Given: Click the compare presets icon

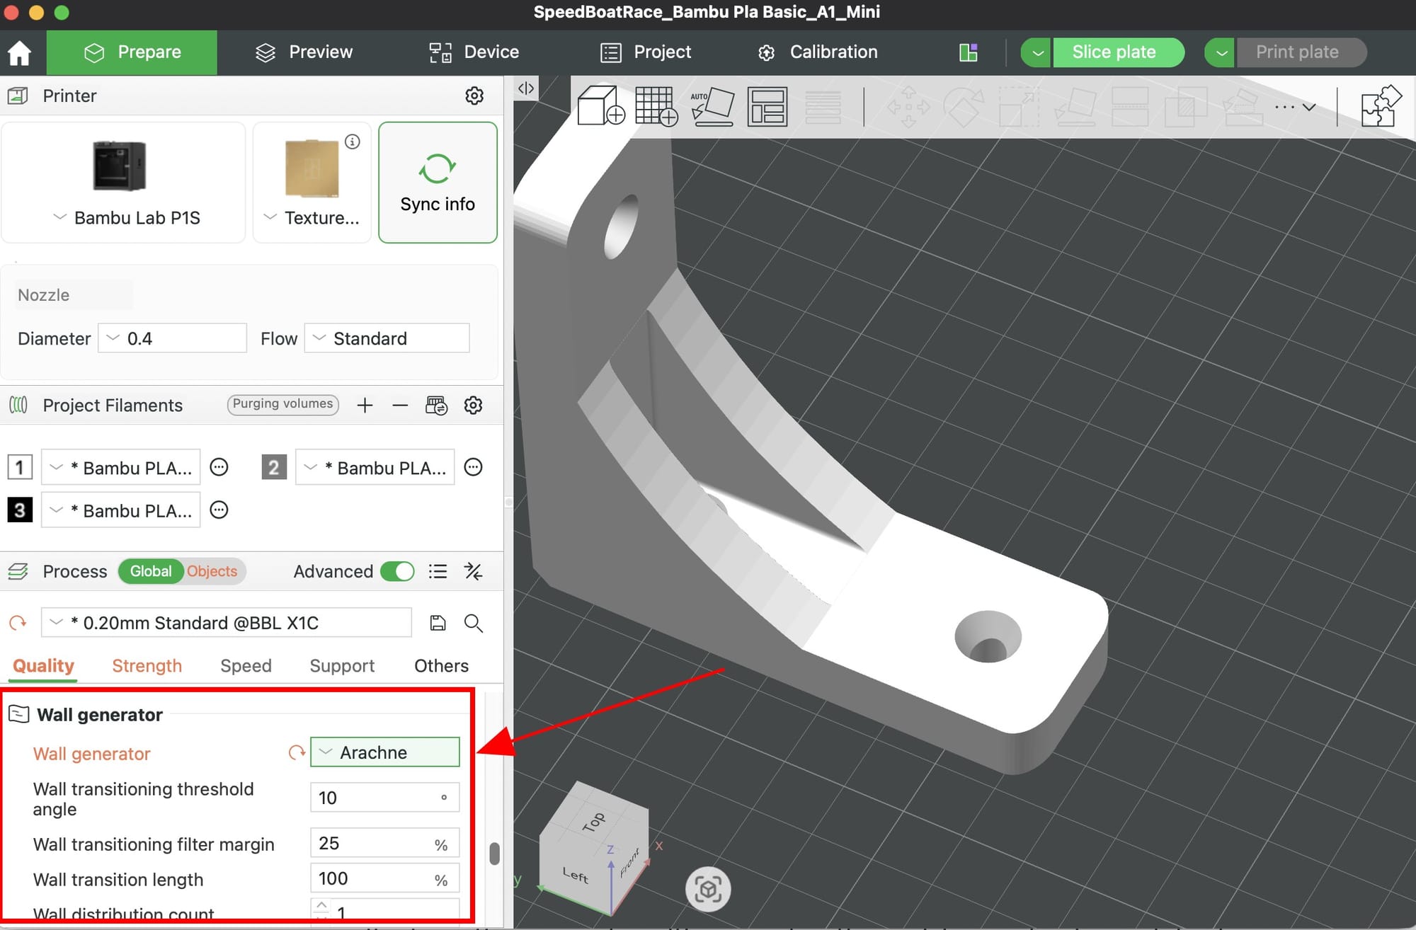Looking at the screenshot, I should point(473,571).
